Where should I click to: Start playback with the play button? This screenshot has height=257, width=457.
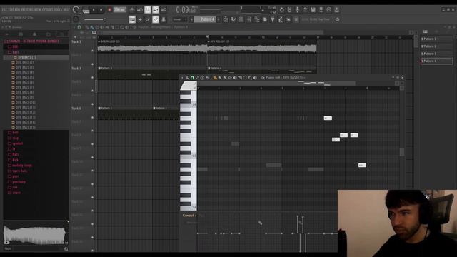94,10
